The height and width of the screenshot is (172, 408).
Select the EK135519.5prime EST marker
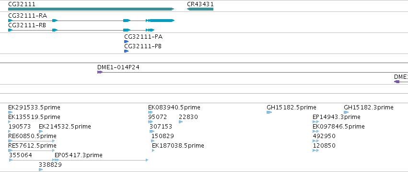(10, 122)
